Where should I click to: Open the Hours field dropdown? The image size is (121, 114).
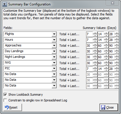tap(54, 40)
